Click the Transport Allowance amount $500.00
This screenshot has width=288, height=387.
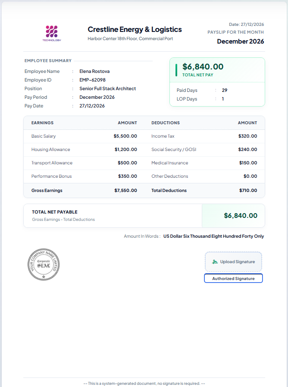127,163
